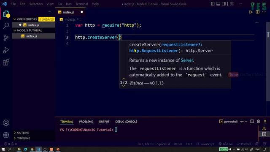The width and height of the screenshot is (270, 152).
Task: Open the Run and Debug view
Action: click(6, 50)
